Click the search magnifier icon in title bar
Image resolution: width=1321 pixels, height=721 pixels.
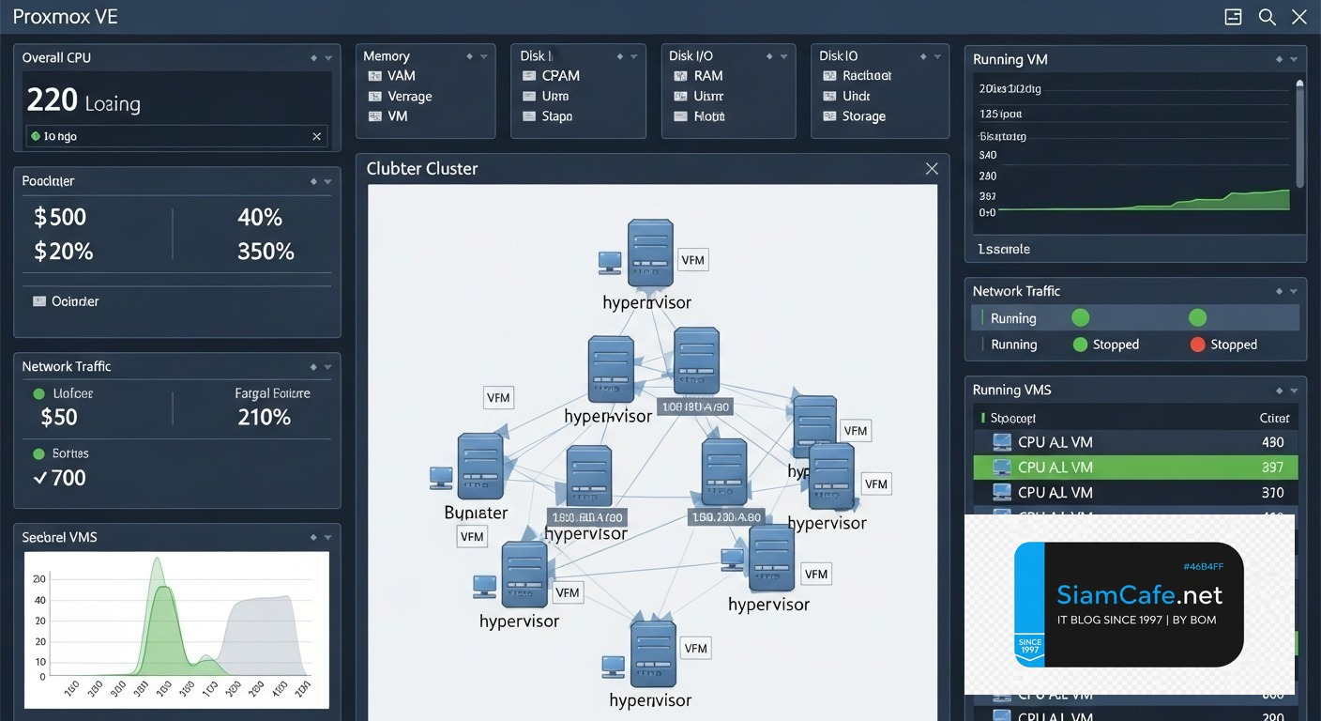1267,17
